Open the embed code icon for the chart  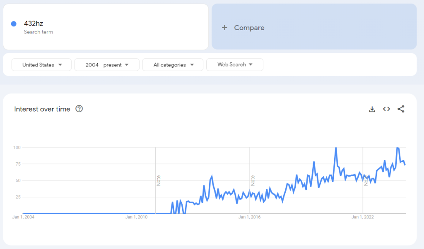tap(386, 109)
